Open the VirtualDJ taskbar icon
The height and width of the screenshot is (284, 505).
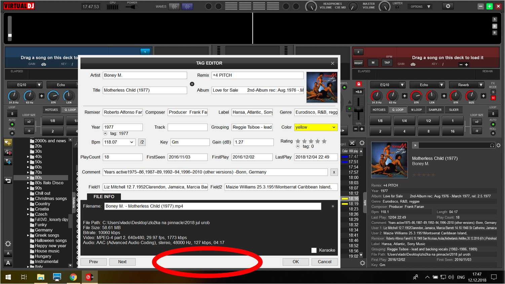[x=89, y=277]
